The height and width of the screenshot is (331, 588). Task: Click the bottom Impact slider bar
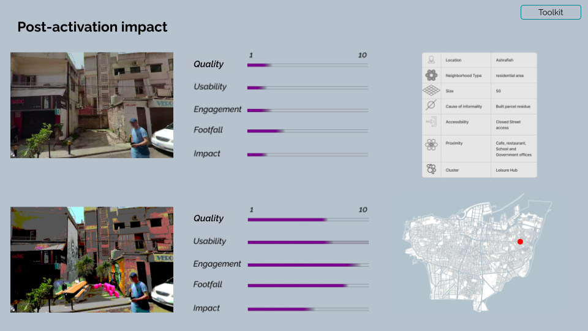coord(308,309)
